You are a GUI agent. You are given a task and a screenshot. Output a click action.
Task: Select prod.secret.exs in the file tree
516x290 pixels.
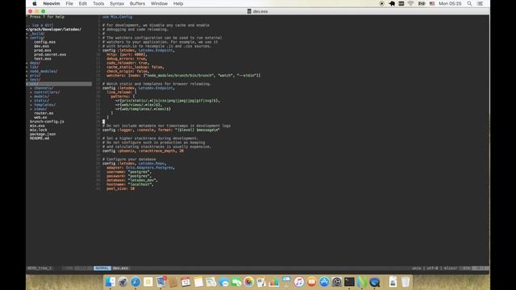click(x=50, y=55)
